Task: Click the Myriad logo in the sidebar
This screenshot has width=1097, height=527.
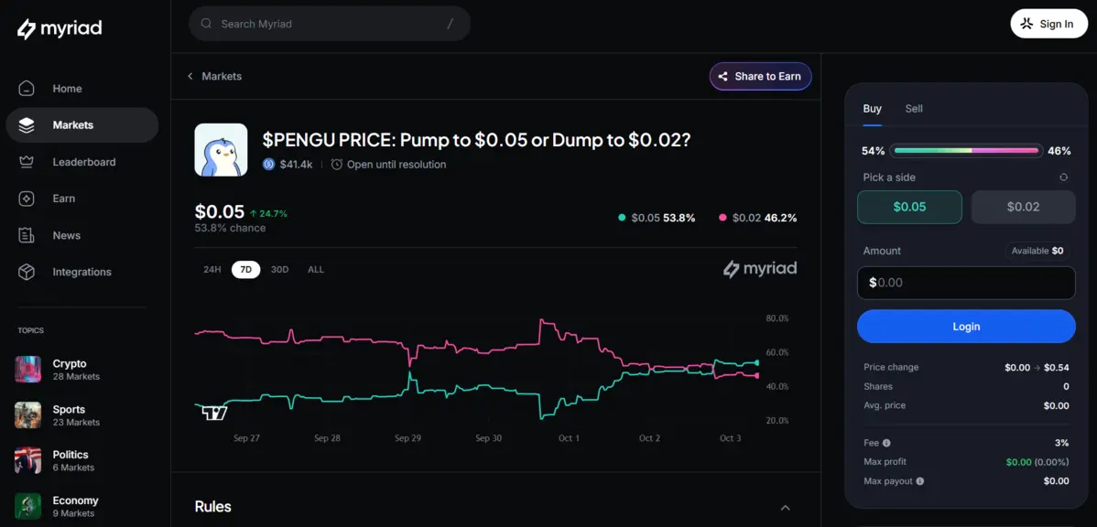Action: tap(60, 29)
